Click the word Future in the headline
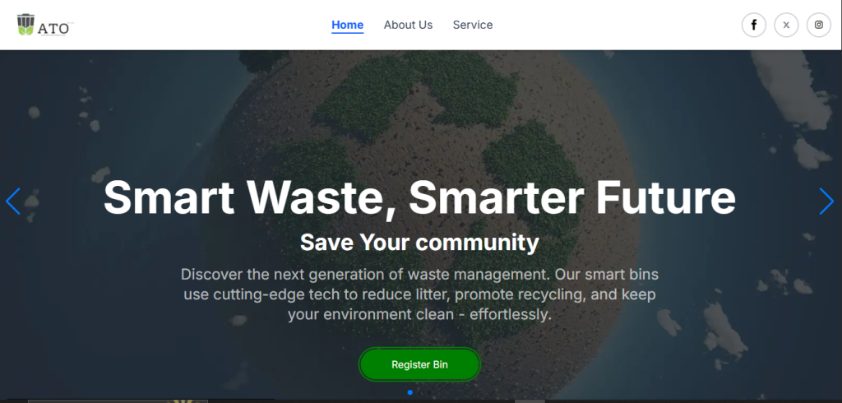The width and height of the screenshot is (842, 403). 665,197
